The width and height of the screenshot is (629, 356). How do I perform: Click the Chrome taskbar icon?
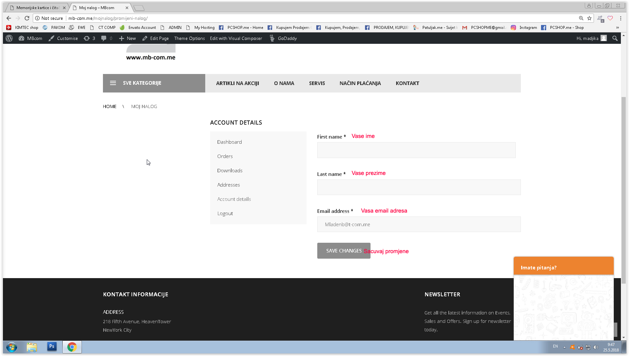coord(72,347)
